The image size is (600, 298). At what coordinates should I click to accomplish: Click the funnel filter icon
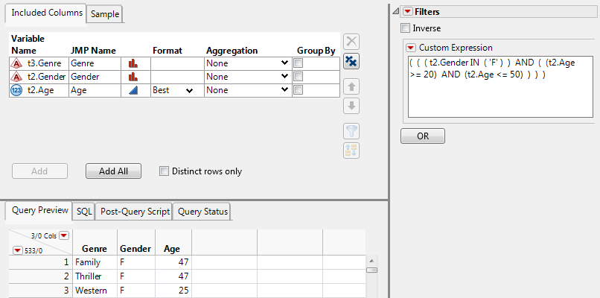(x=351, y=130)
